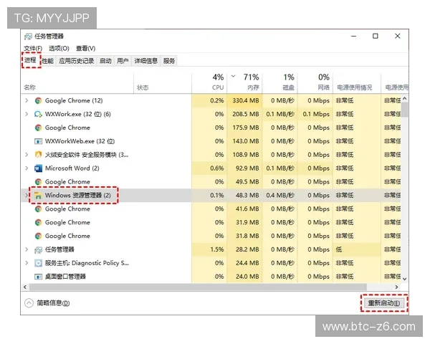Sort by the 磁盘 column header

[280, 82]
